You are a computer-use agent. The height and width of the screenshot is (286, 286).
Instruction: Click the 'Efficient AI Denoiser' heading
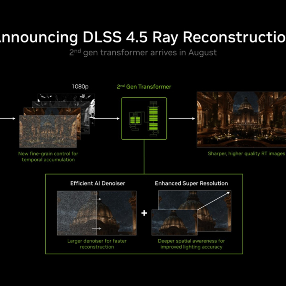(x=98, y=184)
